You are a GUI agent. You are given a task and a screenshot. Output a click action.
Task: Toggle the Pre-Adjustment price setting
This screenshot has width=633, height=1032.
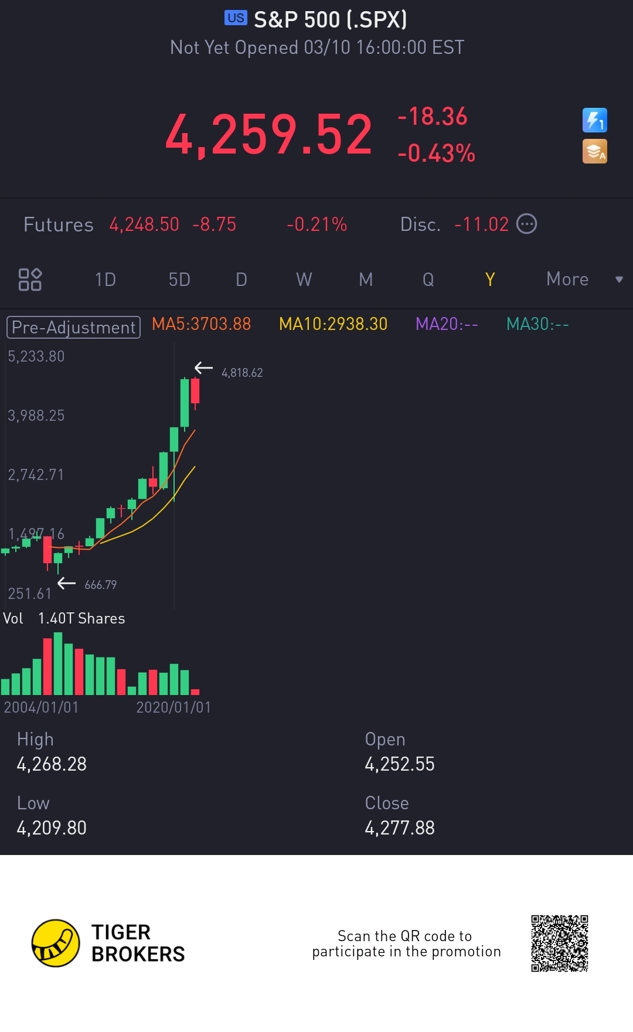pos(73,327)
